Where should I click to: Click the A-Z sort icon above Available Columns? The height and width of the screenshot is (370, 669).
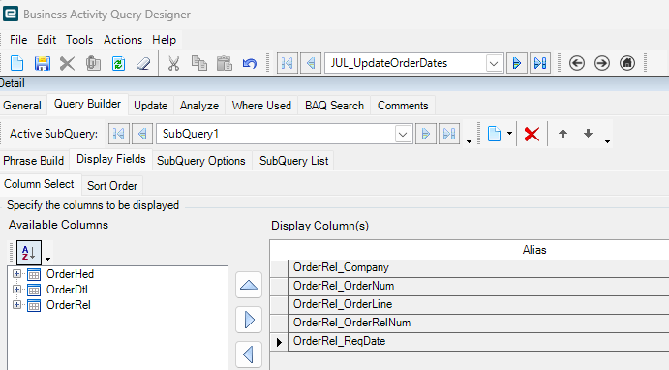click(x=29, y=252)
